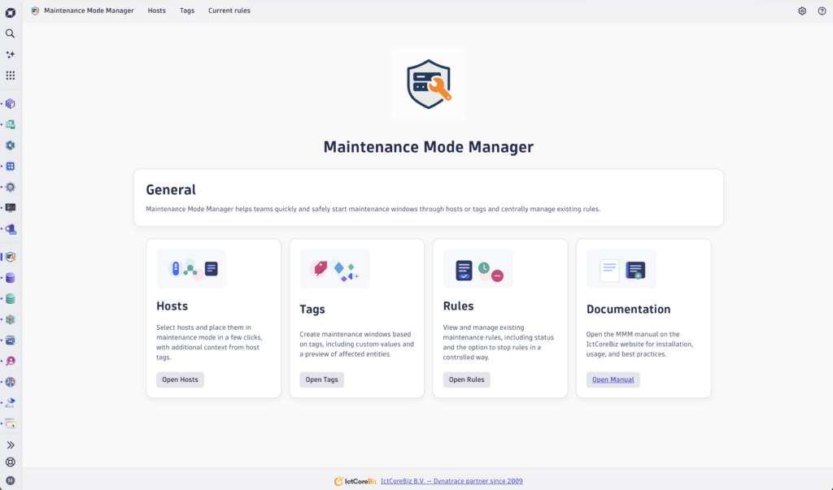Open the apps grid launcher icon
The height and width of the screenshot is (490, 833).
[x=11, y=76]
